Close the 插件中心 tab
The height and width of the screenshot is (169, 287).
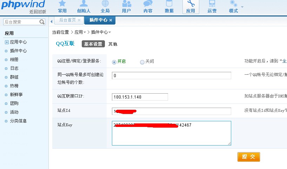click(111, 20)
